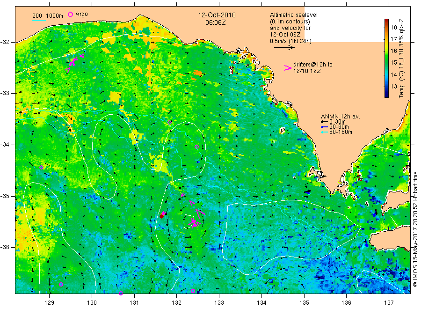Click the small closed contour at eddy center
This screenshot has width=421, height=309.
(x=189, y=221)
